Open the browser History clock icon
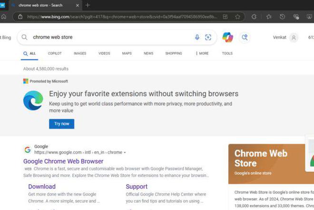Viewport: 314px width, 210px height. click(283, 17)
